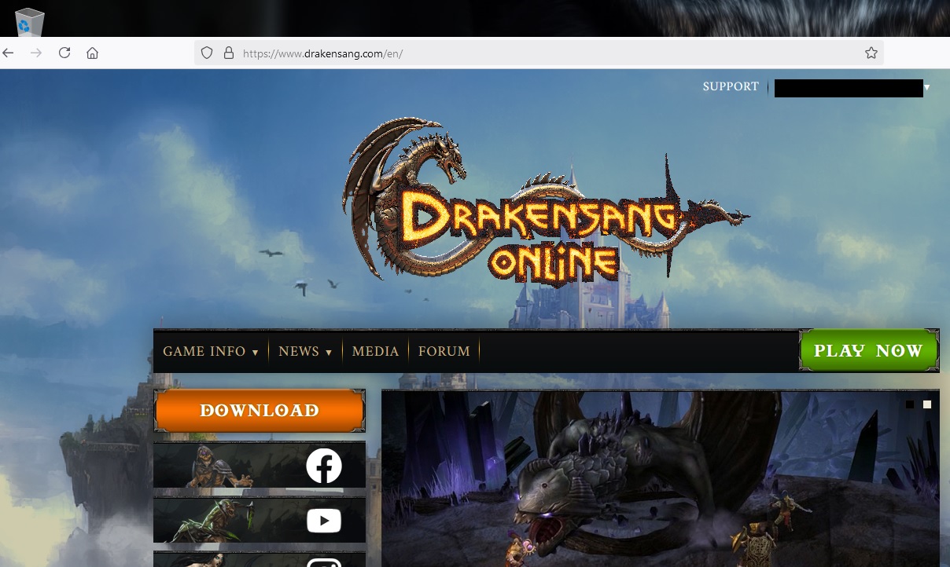View tracking protection shield info
The width and height of the screenshot is (950, 567).
[x=207, y=53]
